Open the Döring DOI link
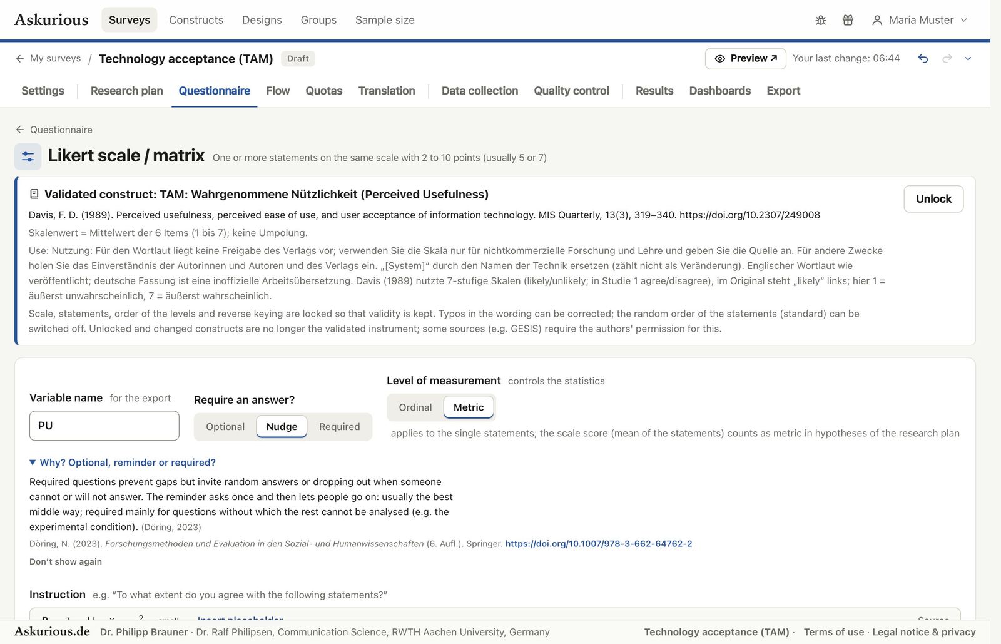 599,544
